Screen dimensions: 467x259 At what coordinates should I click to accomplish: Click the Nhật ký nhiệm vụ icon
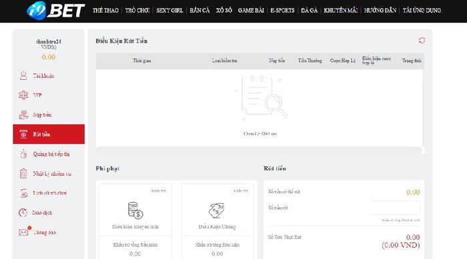[23, 174]
